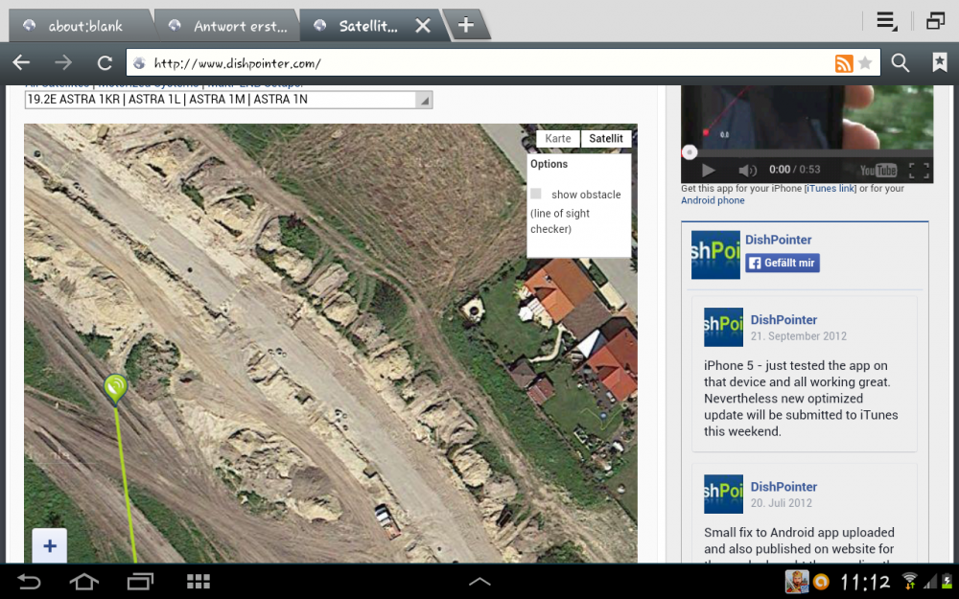Image resolution: width=959 pixels, height=599 pixels.
Task: Open the browser menu icon
Action: [x=886, y=21]
